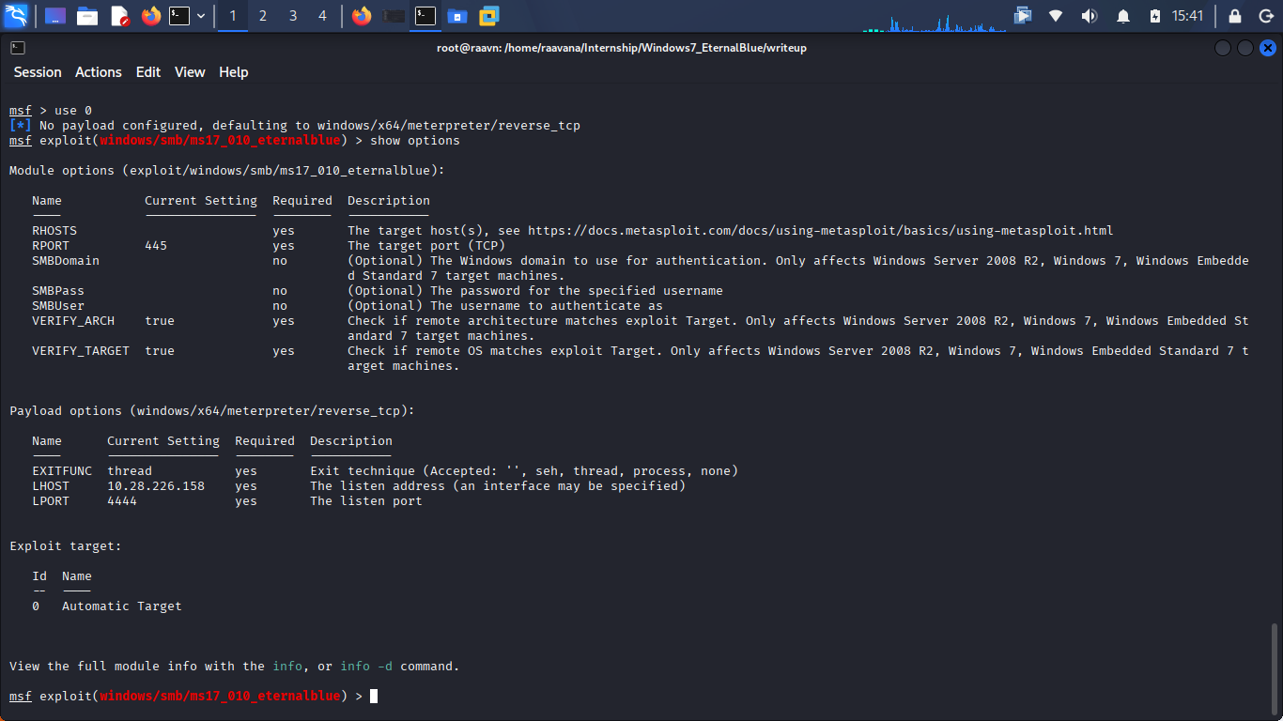Open the notifications bell icon
Screen dimensions: 1283x721
(1123, 16)
